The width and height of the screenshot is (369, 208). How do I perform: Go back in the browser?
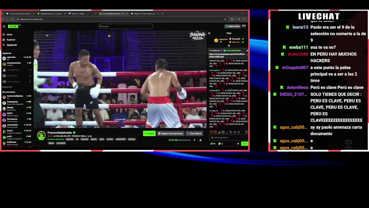(x=3, y=19)
